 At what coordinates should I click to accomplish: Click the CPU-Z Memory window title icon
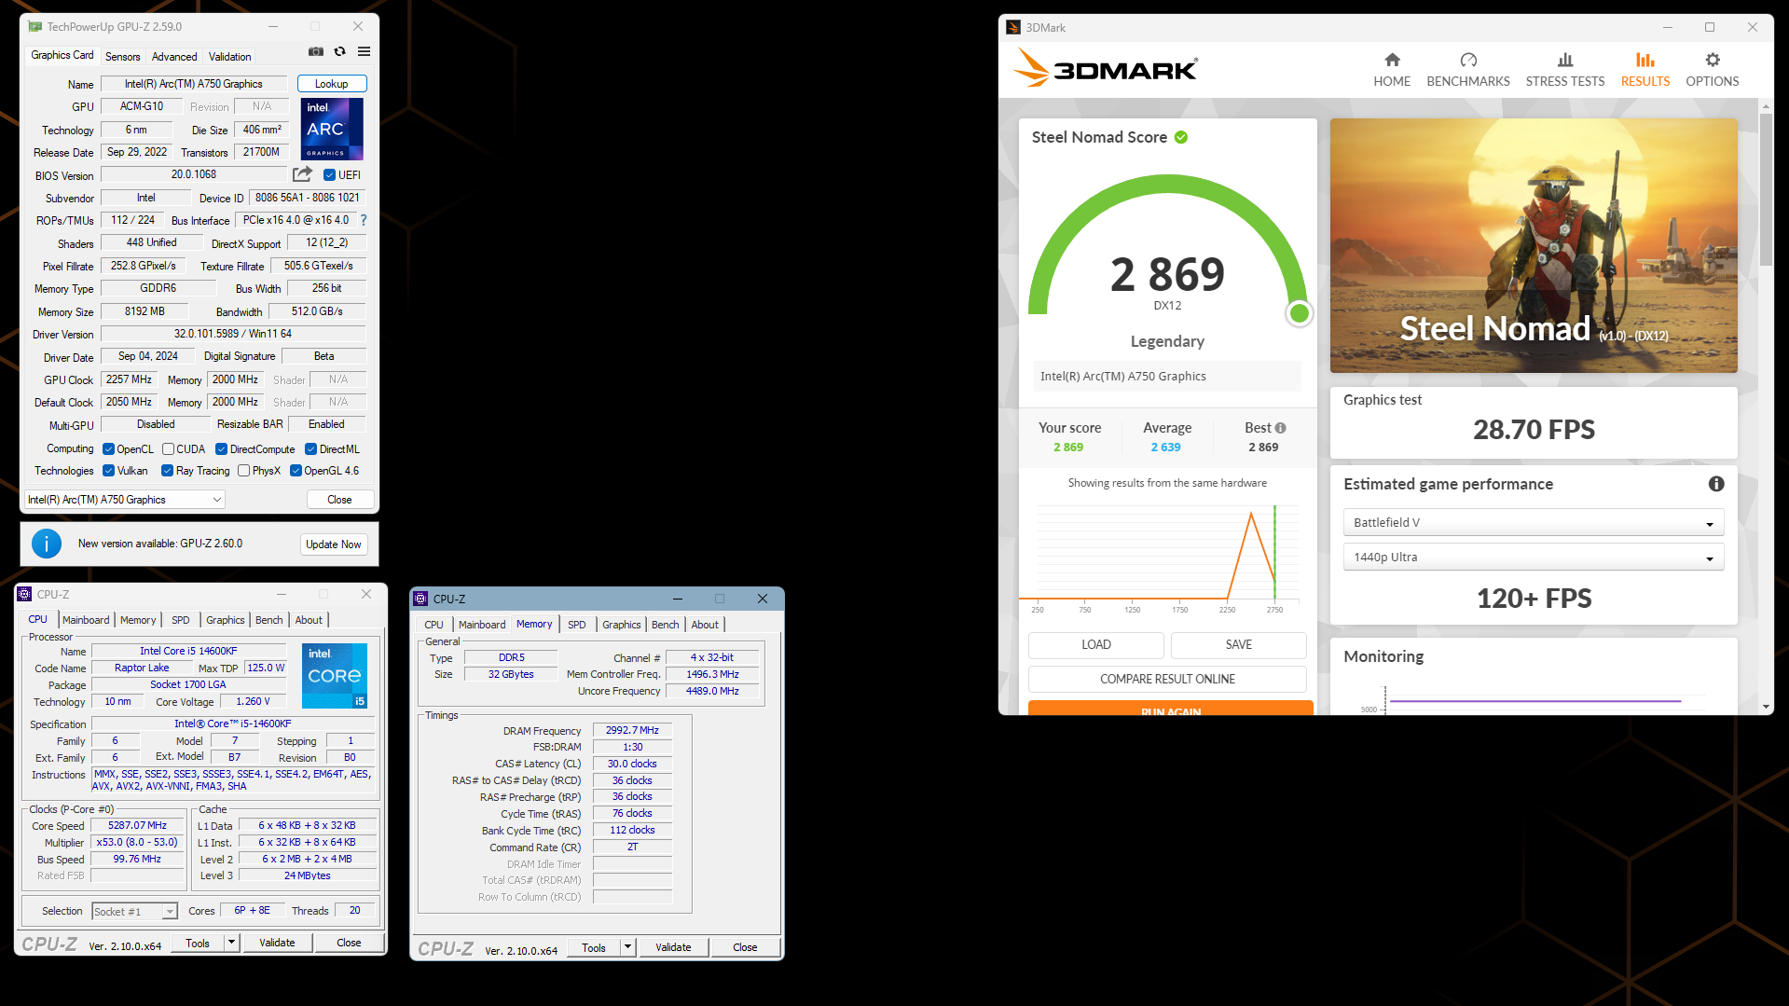click(x=421, y=599)
